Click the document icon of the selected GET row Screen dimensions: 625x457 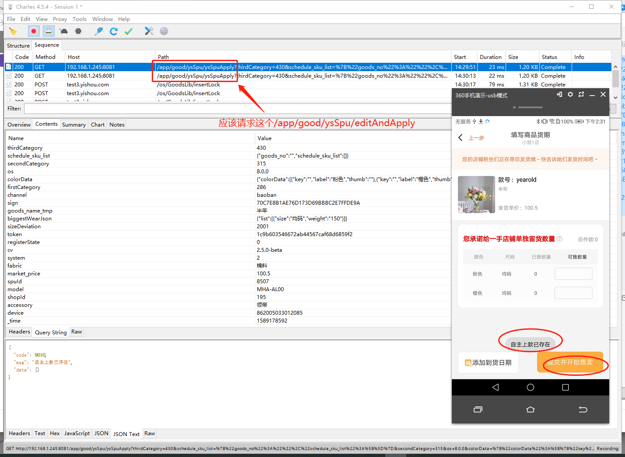(8, 67)
